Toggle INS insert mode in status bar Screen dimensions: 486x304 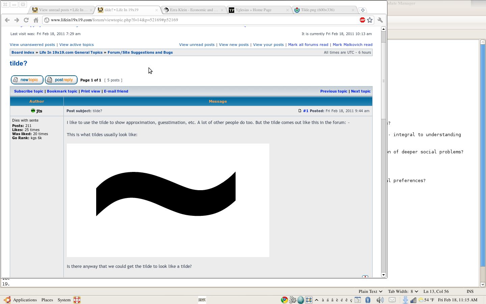point(470,292)
